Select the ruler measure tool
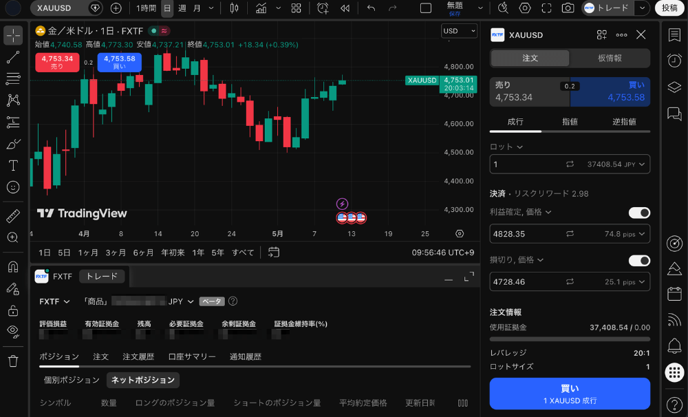This screenshot has width=688, height=417. 13,215
